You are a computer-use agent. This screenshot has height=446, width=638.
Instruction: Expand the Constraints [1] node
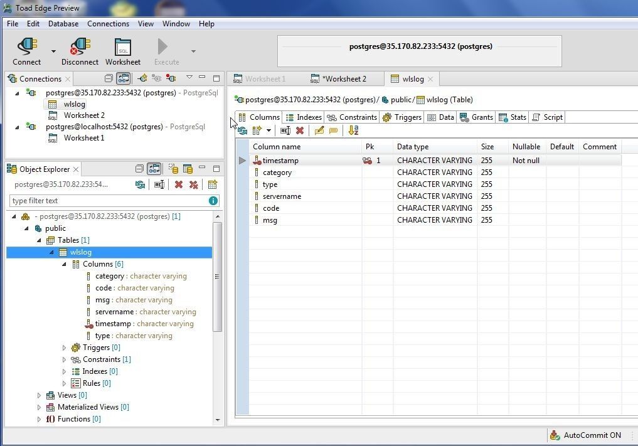pos(64,359)
